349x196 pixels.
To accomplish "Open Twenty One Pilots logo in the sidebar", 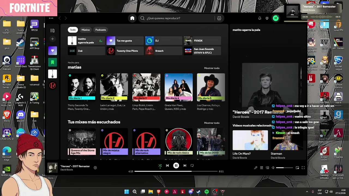I will pyautogui.click(x=53, y=85).
